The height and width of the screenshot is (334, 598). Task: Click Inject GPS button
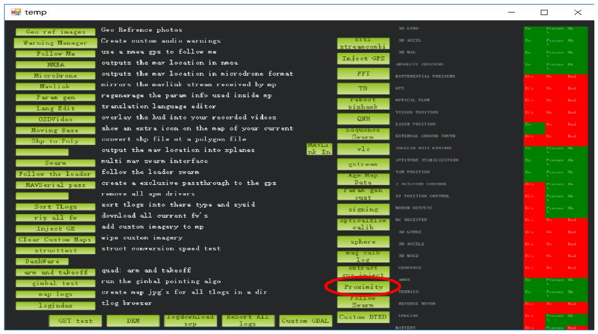363,58
